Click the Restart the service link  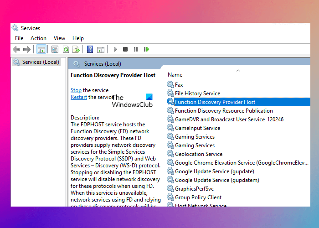pos(79,97)
